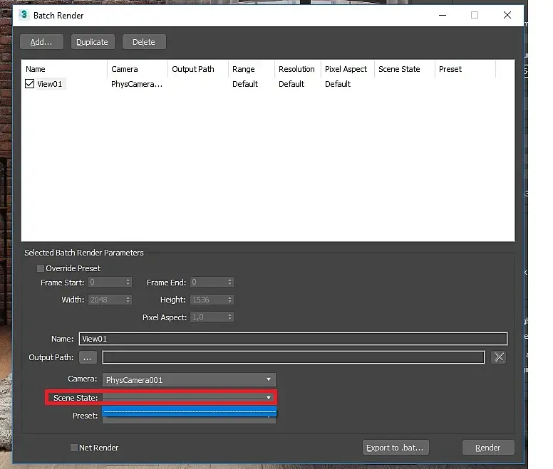Start rendering with the Render button
Screen dimensions: 553x469
(x=488, y=448)
